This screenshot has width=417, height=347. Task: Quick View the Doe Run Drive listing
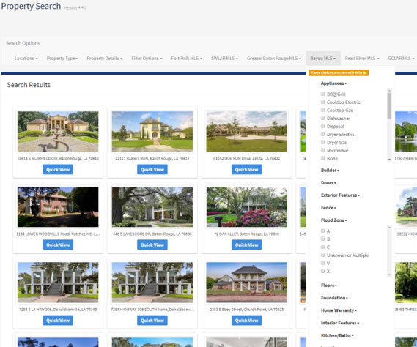[x=247, y=170]
